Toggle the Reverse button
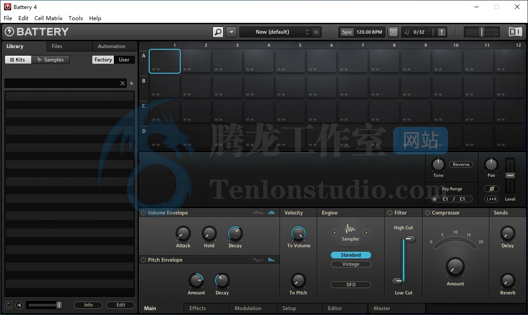Screen dimensions: 528x315 [x=461, y=165]
